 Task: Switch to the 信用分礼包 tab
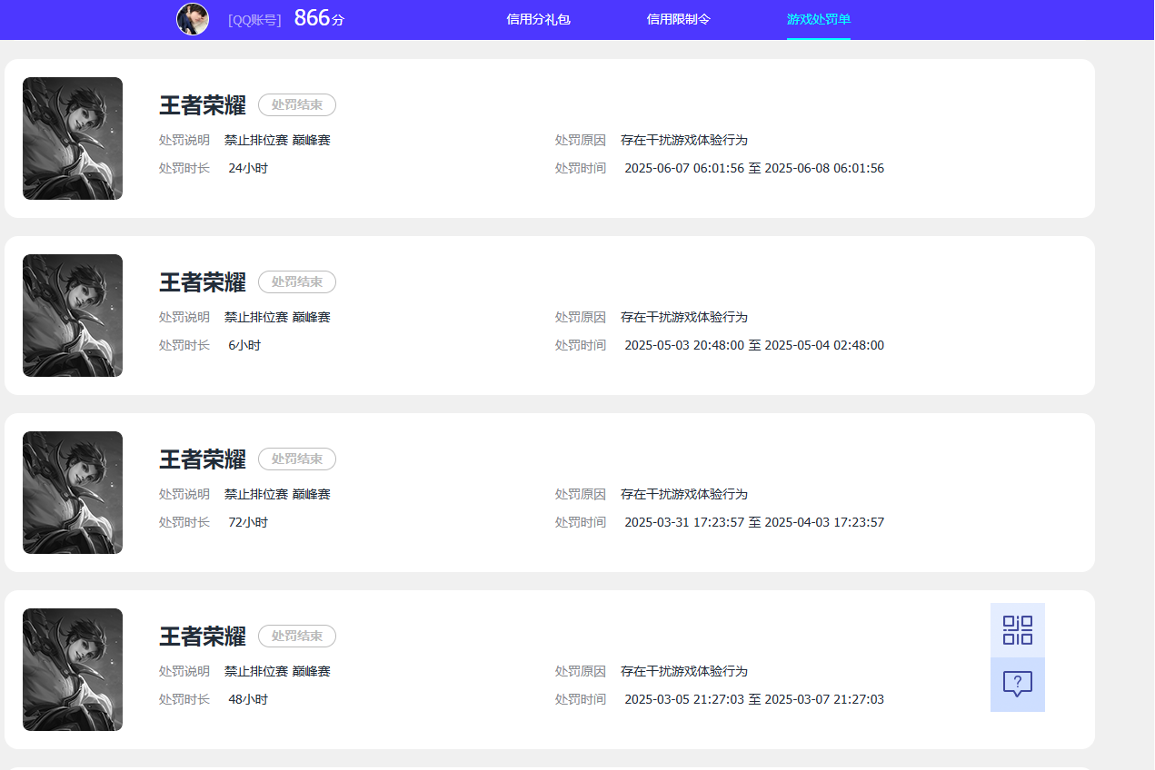[x=538, y=19]
